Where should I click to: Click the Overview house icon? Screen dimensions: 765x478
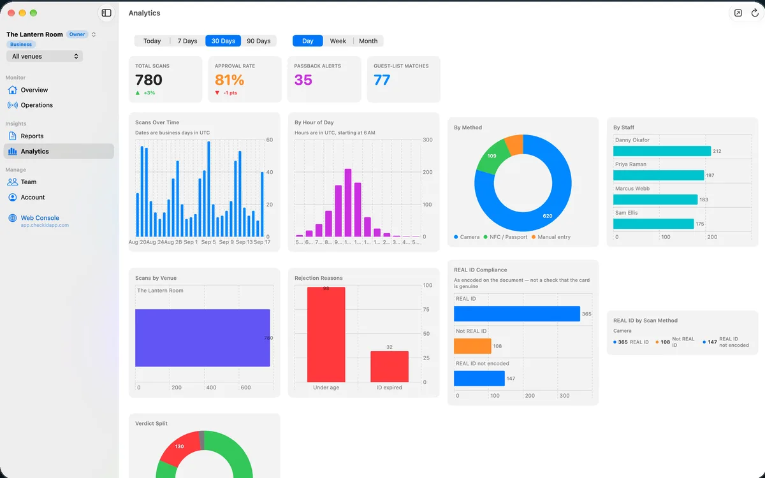12,90
